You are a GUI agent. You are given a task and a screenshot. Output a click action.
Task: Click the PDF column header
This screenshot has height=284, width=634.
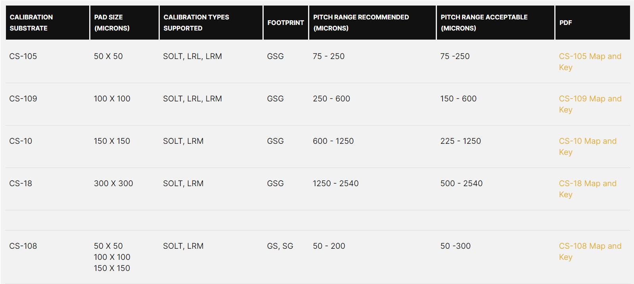coord(565,23)
